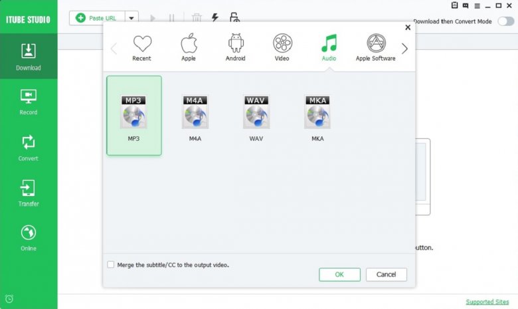This screenshot has height=309, width=518.
Task: Click the resume play toolbar icon
Action: (x=153, y=18)
